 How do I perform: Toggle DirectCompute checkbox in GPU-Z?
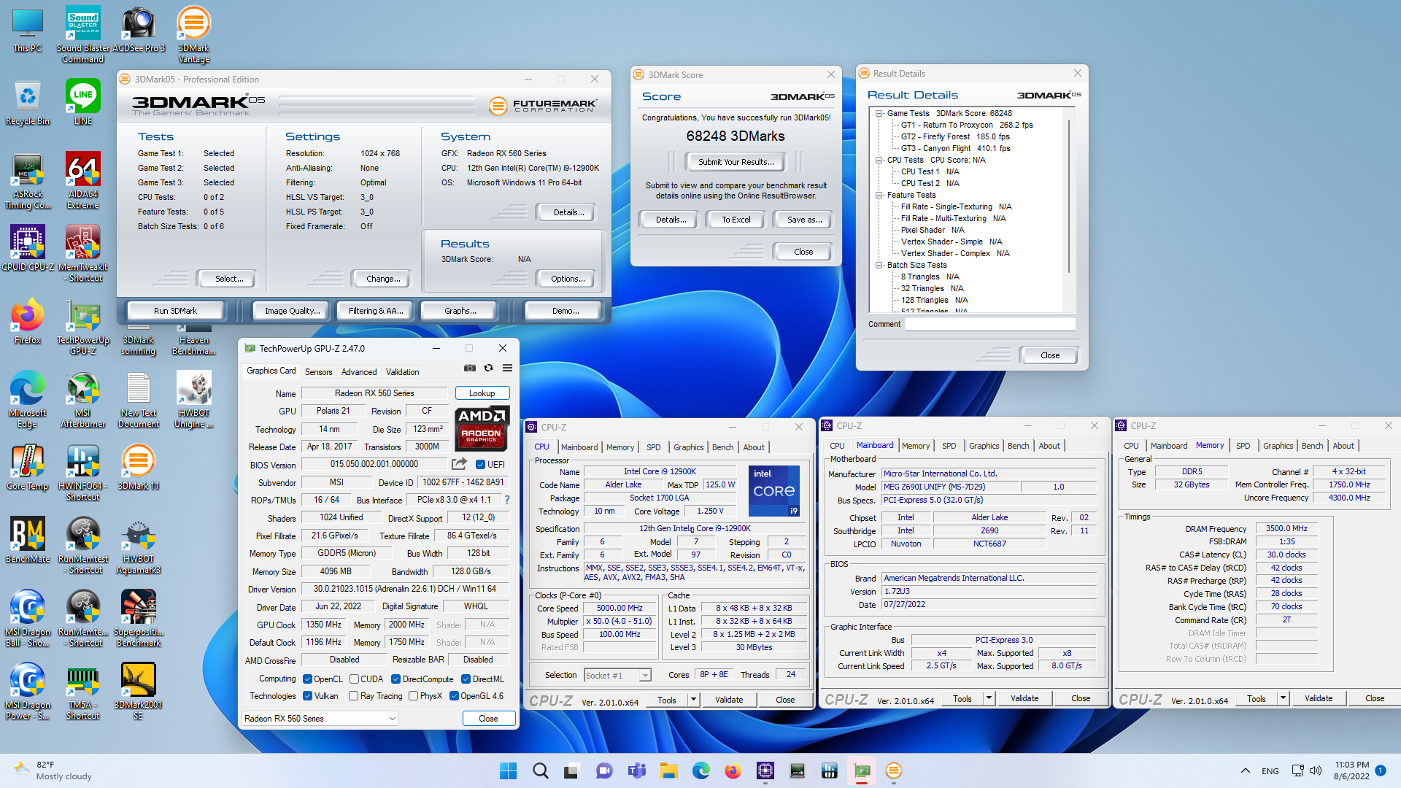pos(395,679)
